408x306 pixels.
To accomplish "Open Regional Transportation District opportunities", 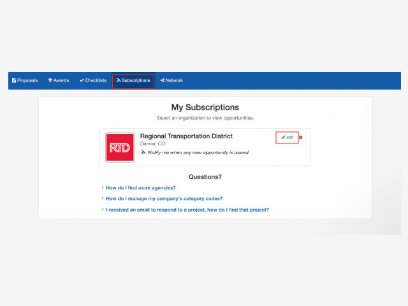I will (186, 136).
